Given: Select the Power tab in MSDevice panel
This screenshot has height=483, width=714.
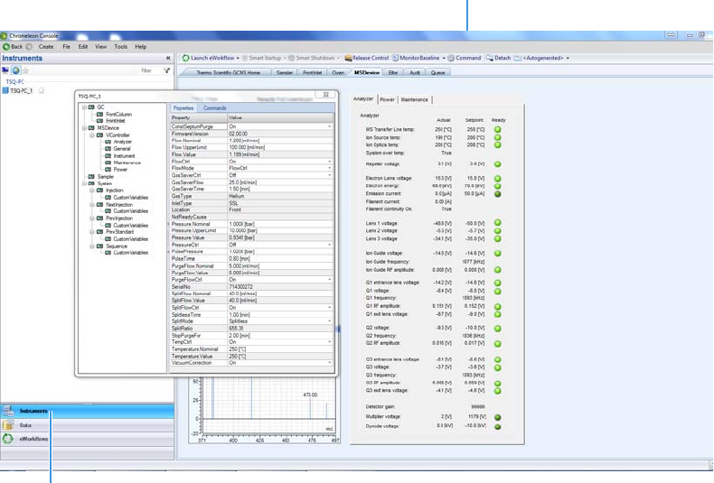Looking at the screenshot, I should (387, 99).
